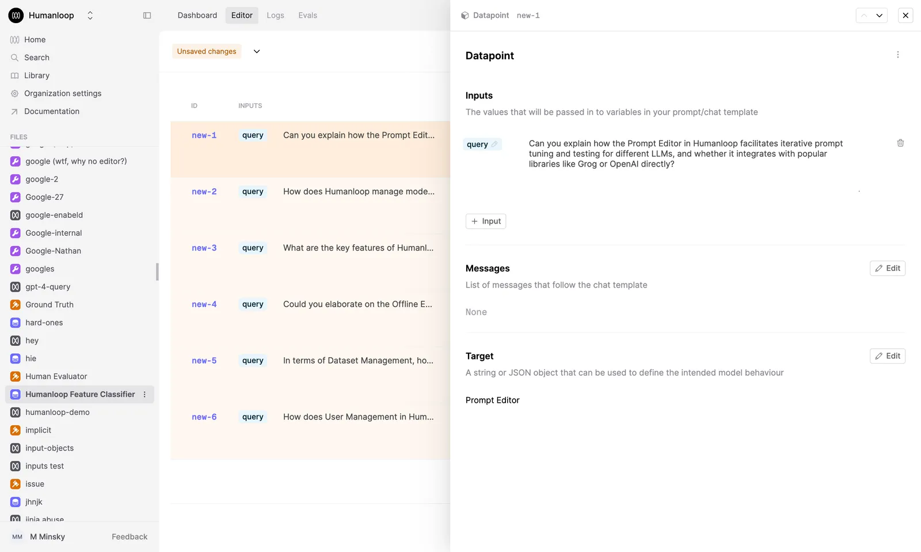Click the Unsaved changes badge
This screenshot has height=552, width=921.
(x=207, y=51)
